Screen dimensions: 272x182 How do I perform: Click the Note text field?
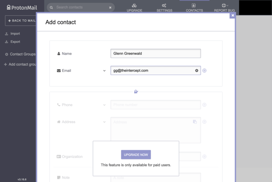coord(156,177)
